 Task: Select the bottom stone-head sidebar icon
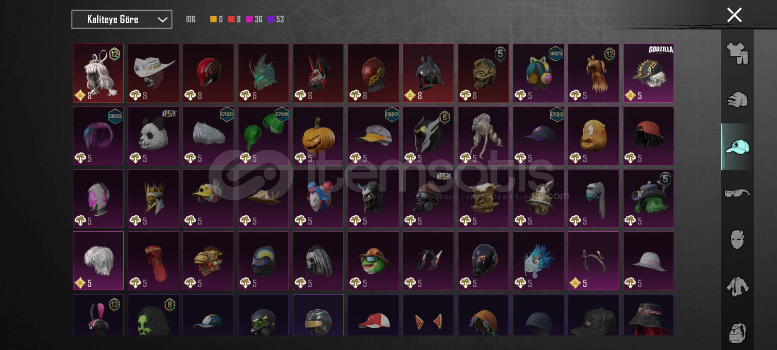[738, 333]
